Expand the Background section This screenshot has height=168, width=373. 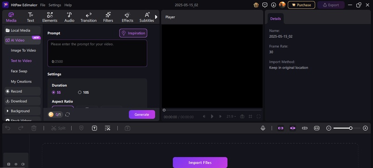click(x=22, y=111)
